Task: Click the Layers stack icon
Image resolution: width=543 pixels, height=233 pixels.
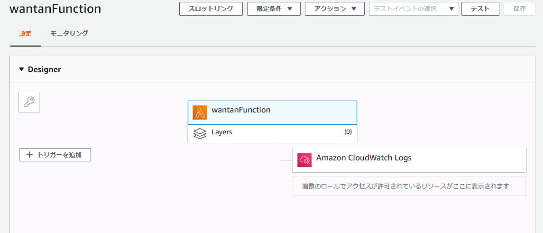Action: [200, 133]
